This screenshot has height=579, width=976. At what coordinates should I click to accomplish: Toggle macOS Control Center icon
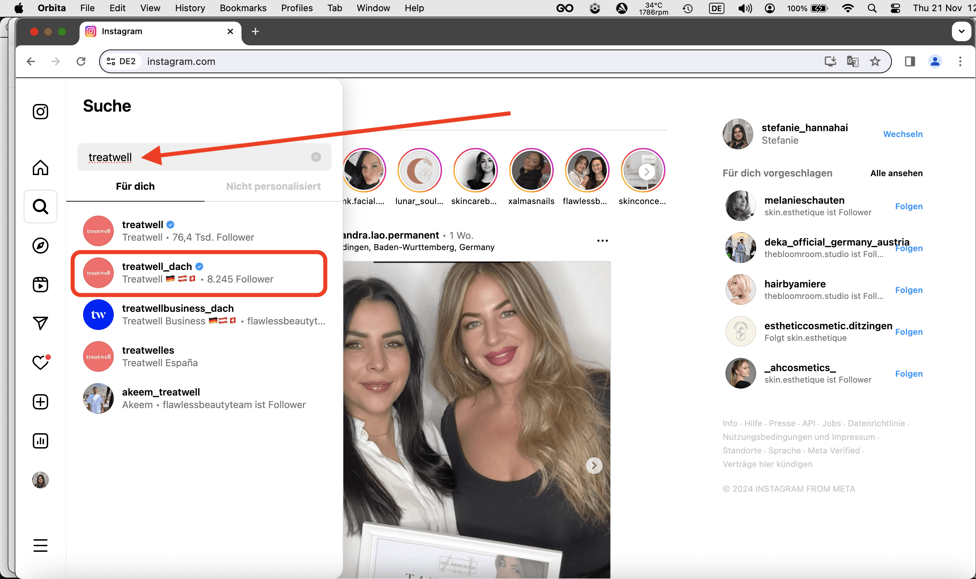tap(895, 8)
